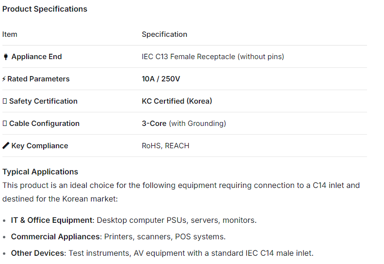Click the Cable Configuration row label
Viewport: 384px width, 264px height.
[x=44, y=124]
